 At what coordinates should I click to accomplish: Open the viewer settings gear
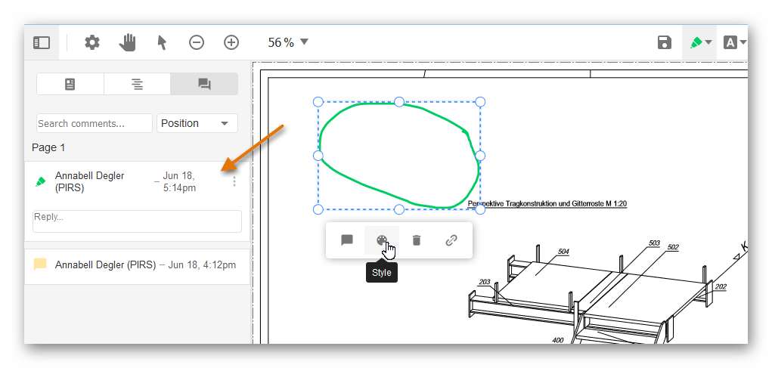(92, 43)
